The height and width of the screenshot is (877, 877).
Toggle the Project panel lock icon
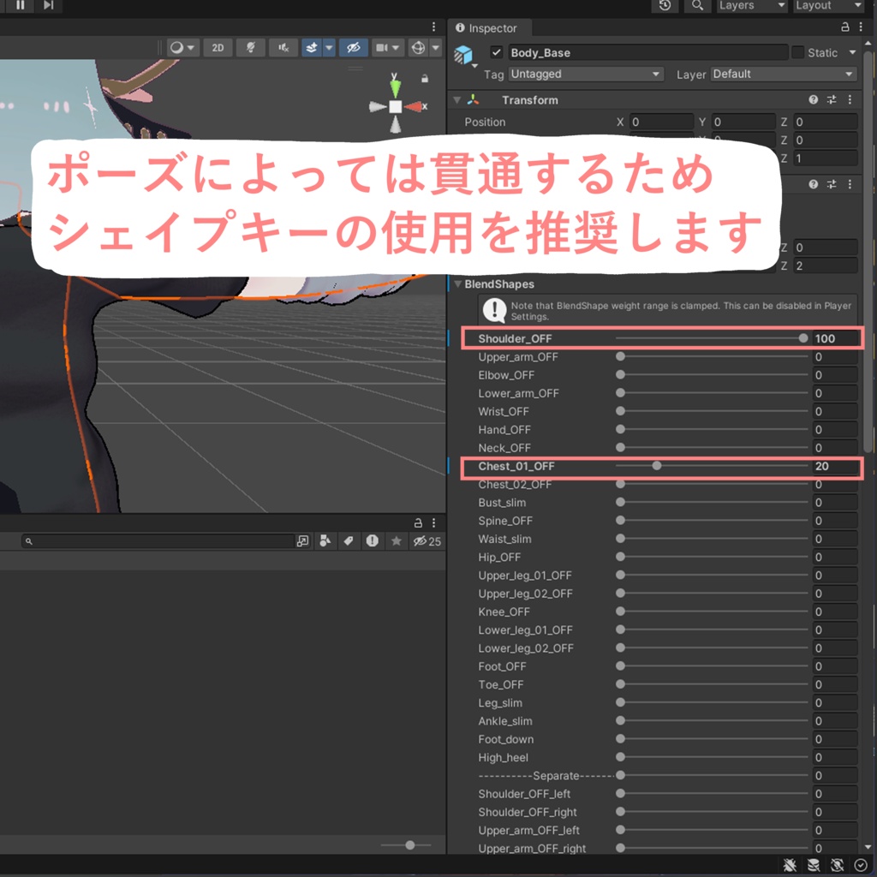point(418,523)
